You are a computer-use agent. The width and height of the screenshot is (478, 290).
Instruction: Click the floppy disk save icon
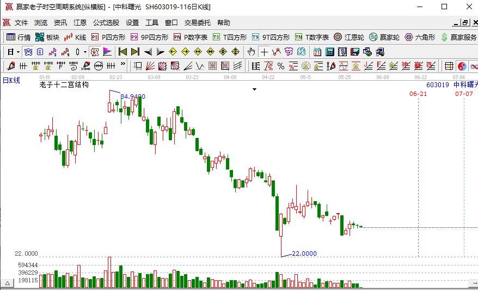(x=355, y=52)
